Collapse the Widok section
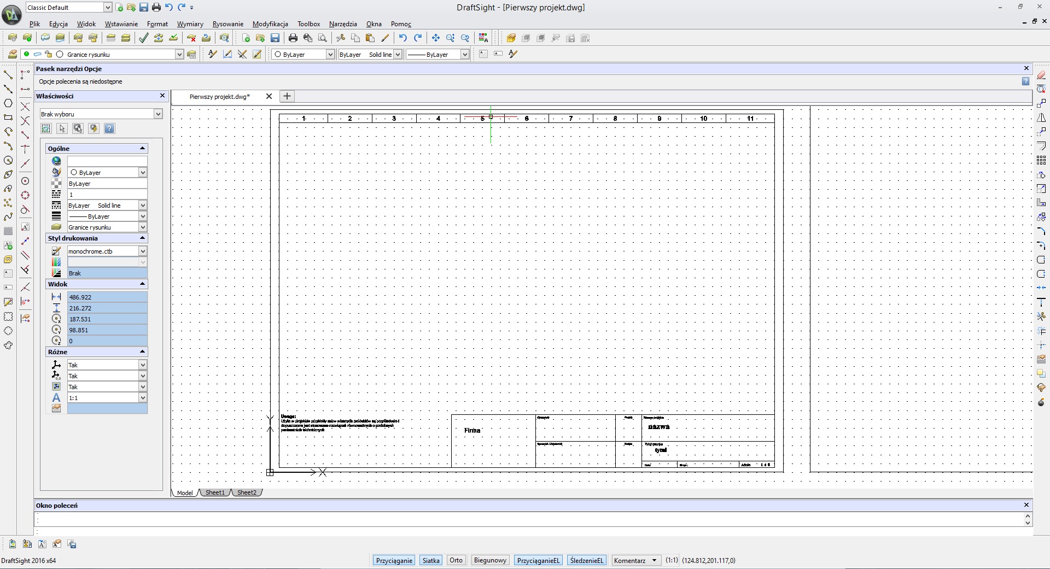 (x=142, y=284)
